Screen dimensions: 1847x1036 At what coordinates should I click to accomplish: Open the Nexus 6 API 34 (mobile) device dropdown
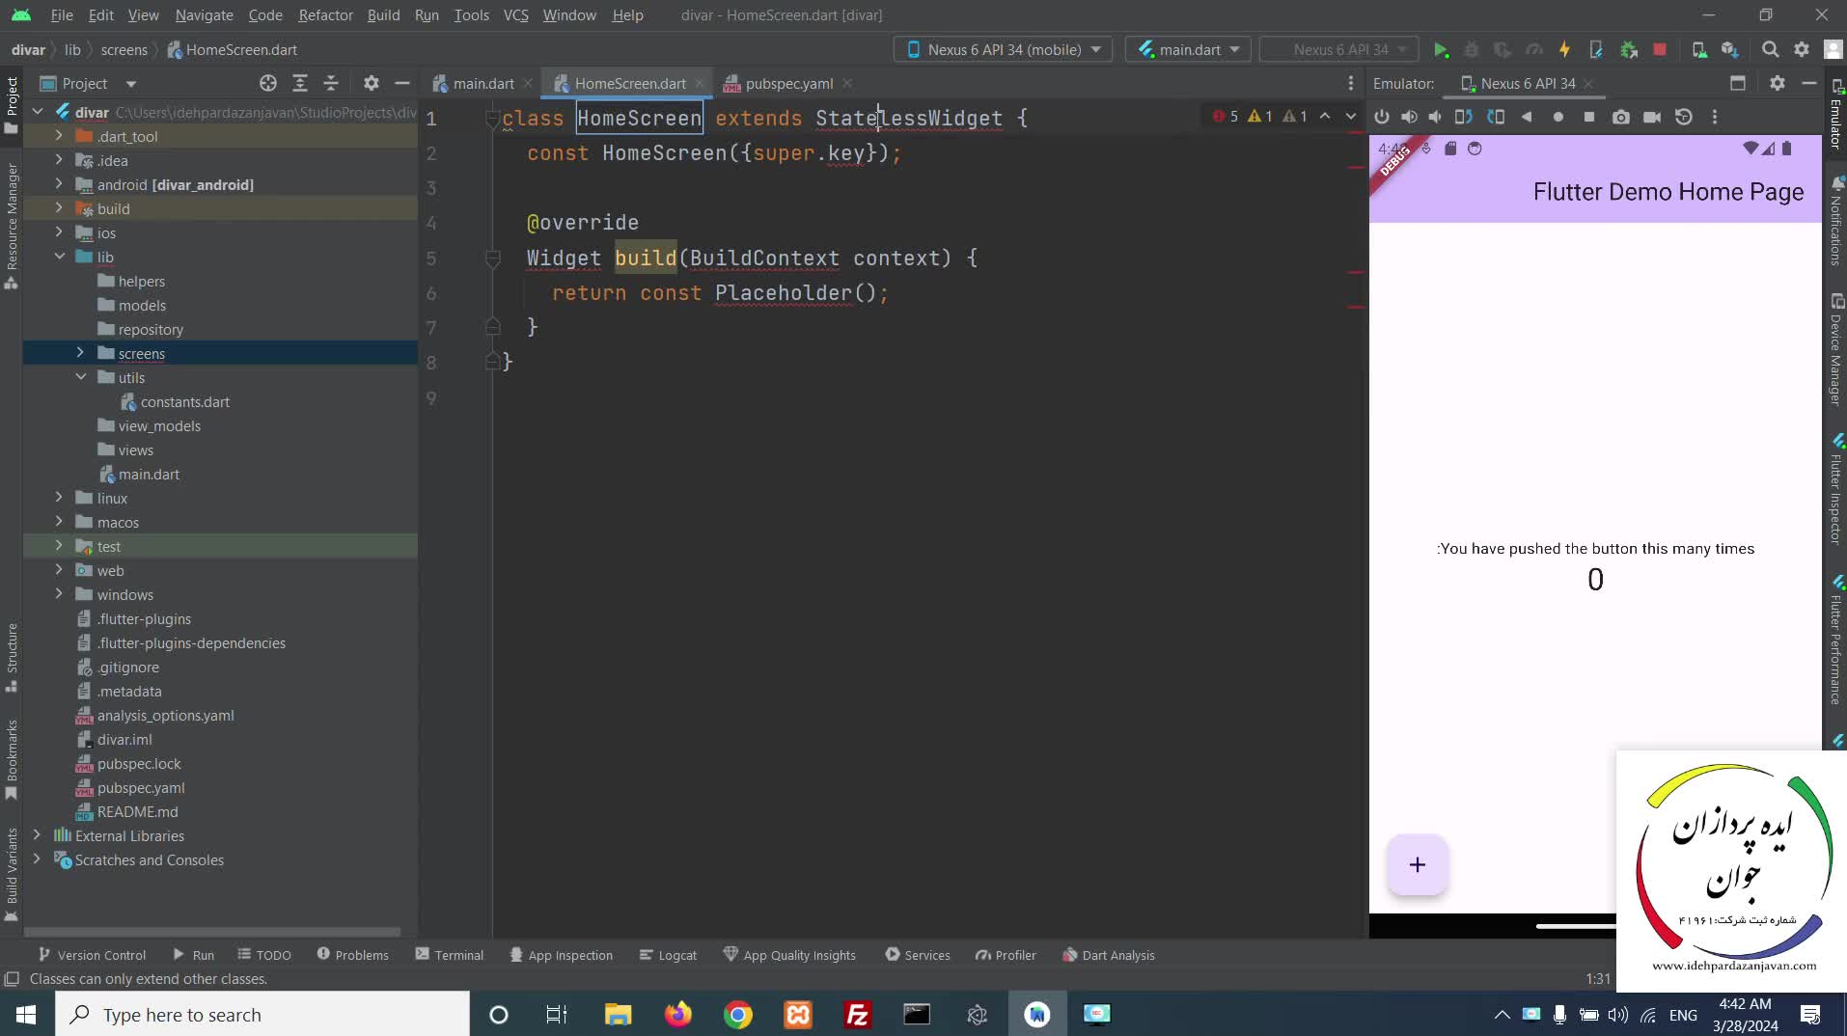coord(1003,50)
